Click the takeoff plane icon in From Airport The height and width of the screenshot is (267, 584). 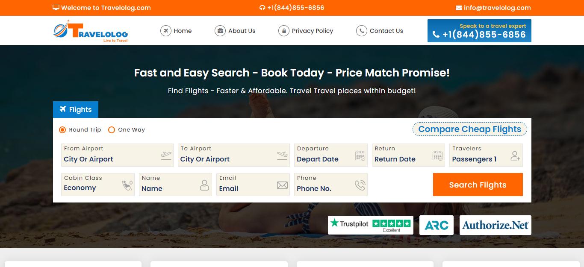[166, 156]
